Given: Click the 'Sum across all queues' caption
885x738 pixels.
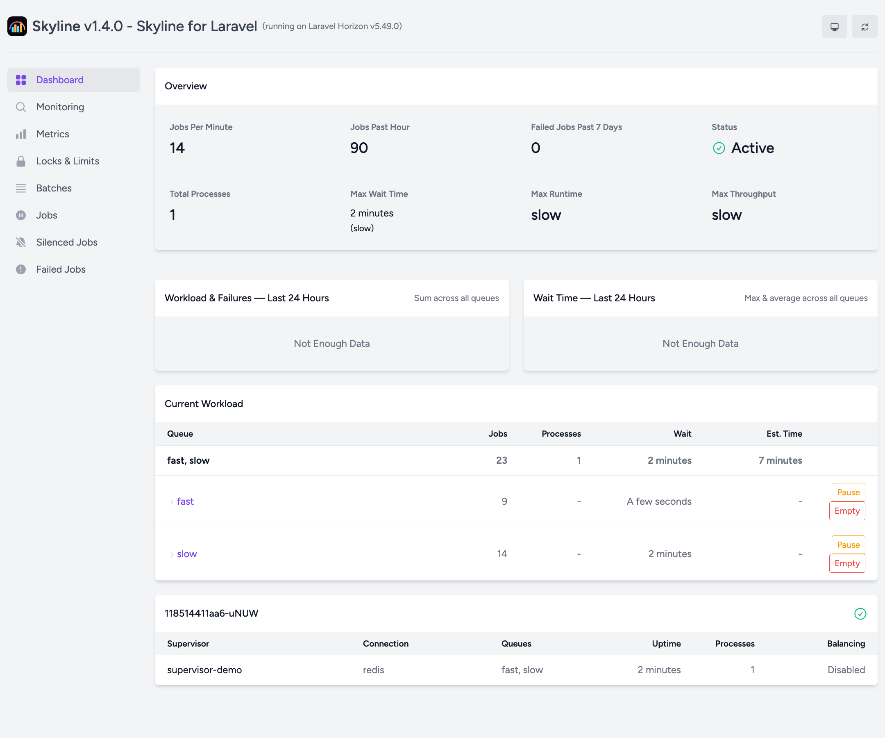Looking at the screenshot, I should point(456,298).
